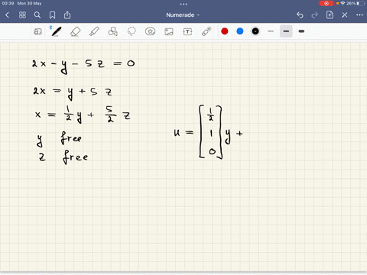Undo the last stroke
Viewport: 367px width, 275px height.
[x=300, y=15]
